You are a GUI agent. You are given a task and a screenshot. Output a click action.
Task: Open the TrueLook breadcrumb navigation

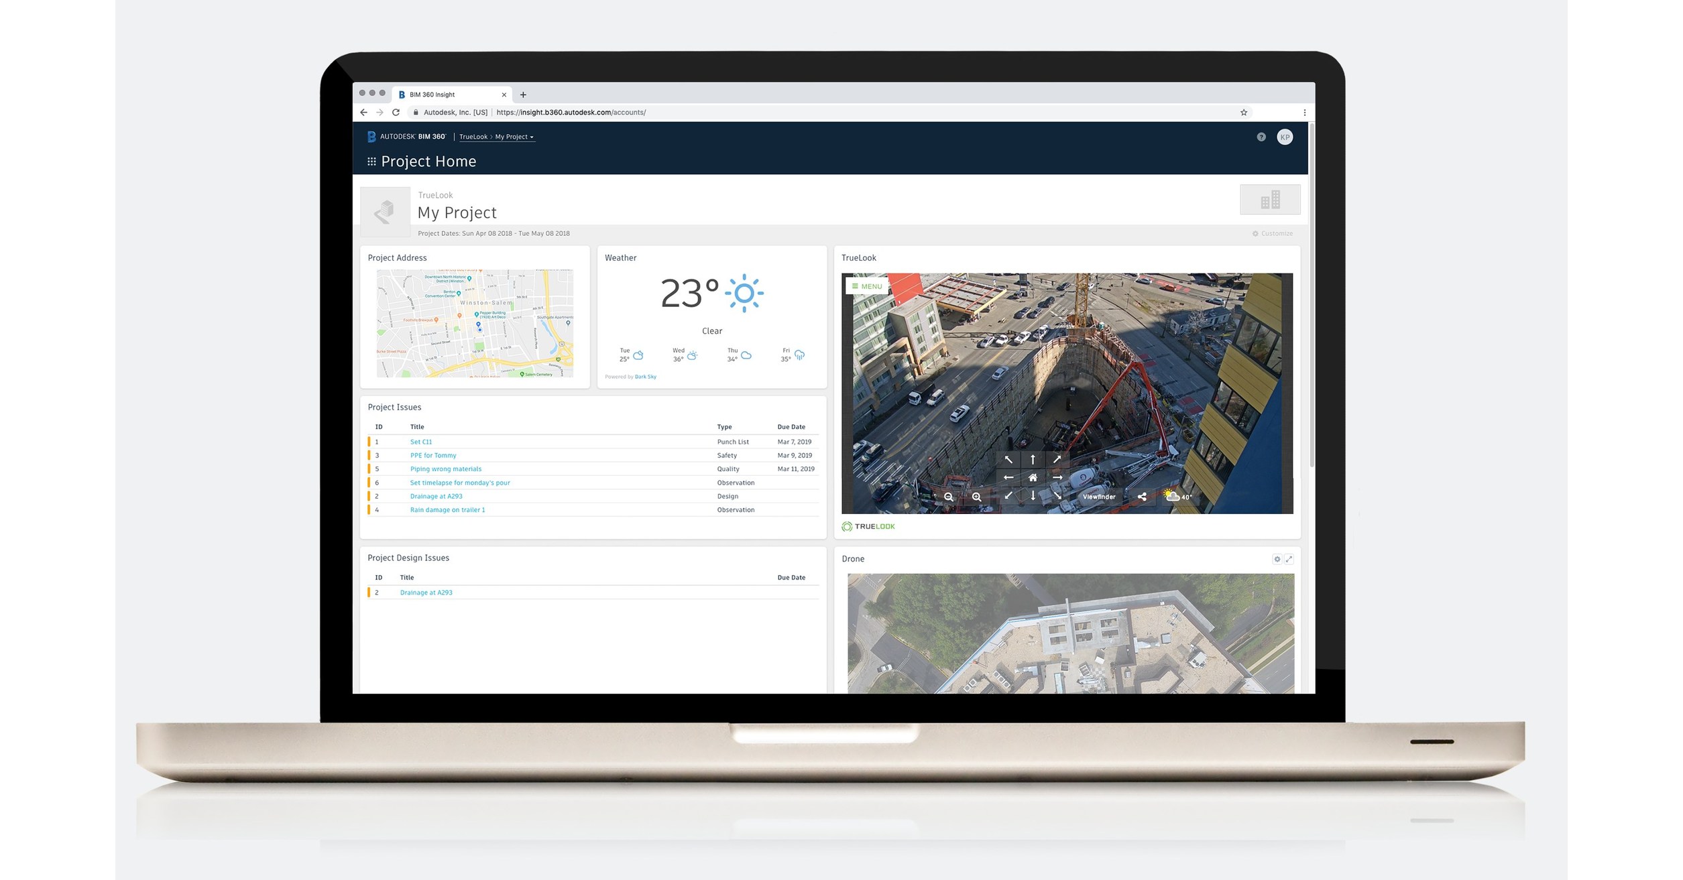click(473, 137)
